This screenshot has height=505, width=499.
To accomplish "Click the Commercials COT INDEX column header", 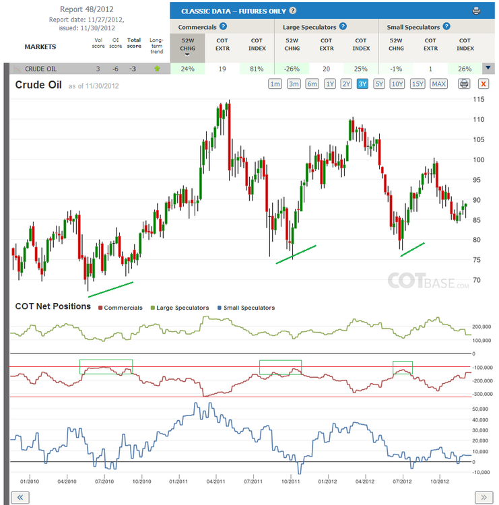I will [257, 44].
